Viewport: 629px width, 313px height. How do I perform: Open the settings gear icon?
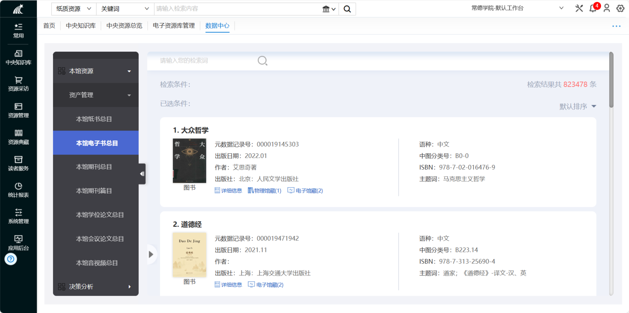(620, 8)
